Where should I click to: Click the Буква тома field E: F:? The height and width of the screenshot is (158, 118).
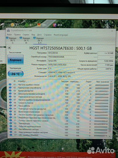click(62, 68)
